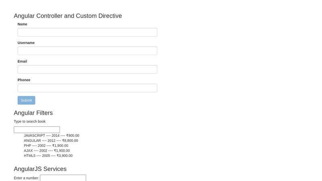Focus the Username text box

coord(87,51)
